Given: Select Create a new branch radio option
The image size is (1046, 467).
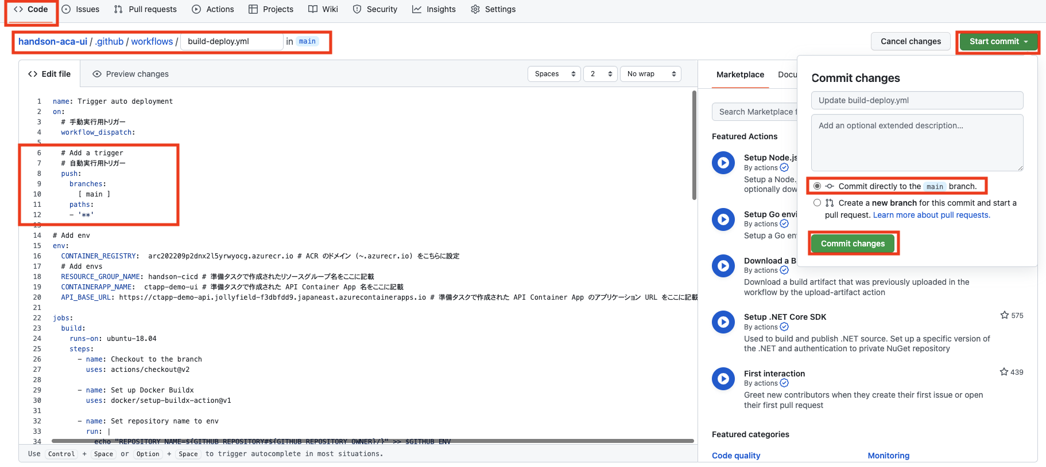Looking at the screenshot, I should [817, 203].
